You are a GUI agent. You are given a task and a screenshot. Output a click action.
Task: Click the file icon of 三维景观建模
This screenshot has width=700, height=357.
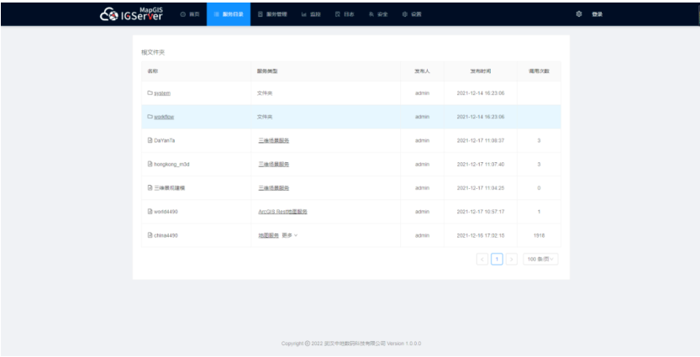coord(150,187)
